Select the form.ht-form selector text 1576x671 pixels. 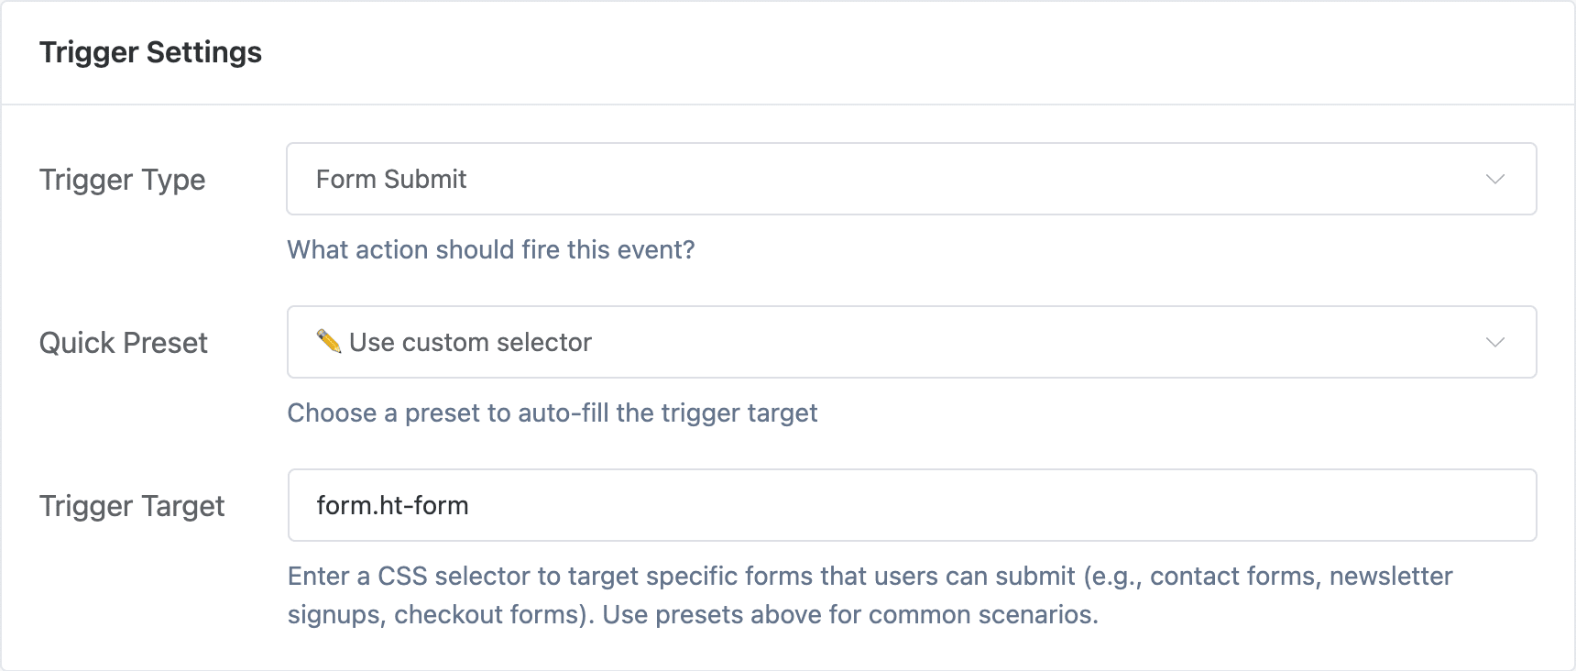(392, 504)
